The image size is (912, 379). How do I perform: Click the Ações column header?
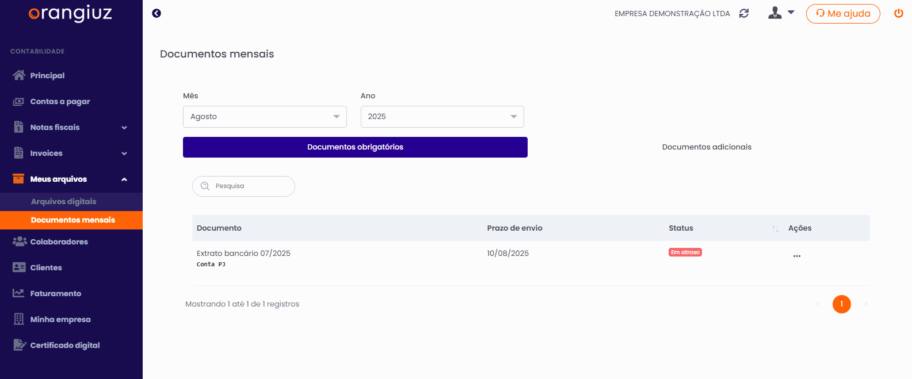[x=800, y=228]
